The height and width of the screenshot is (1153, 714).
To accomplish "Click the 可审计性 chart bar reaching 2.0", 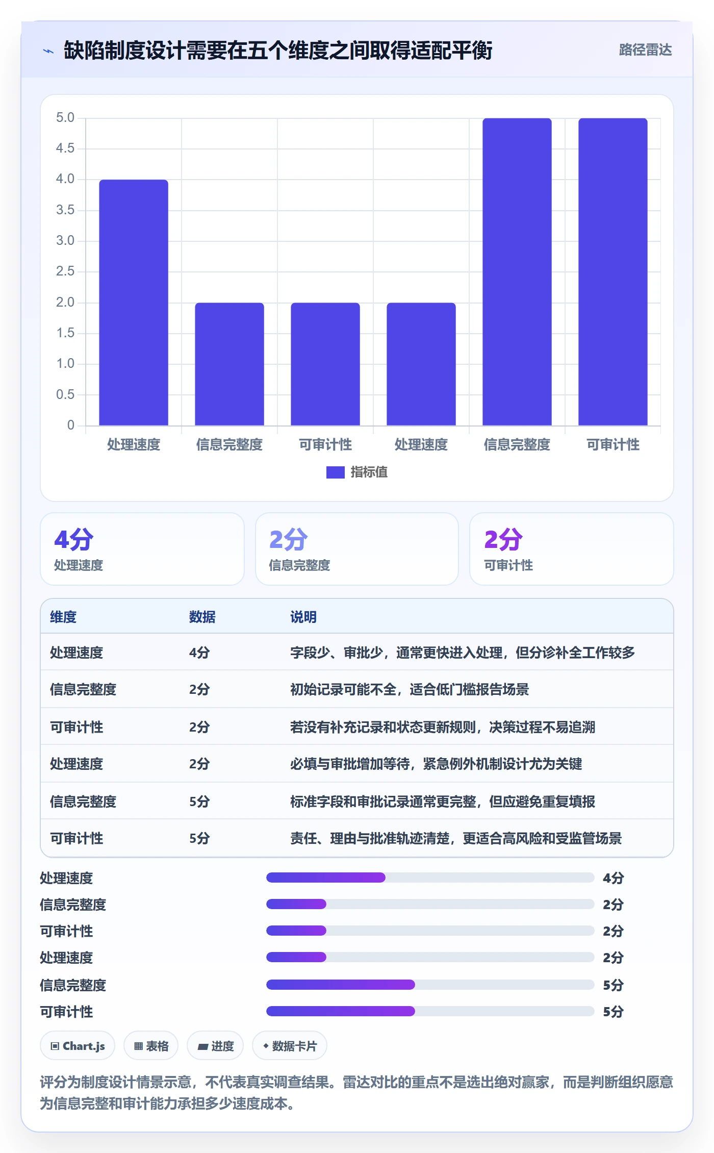I will coord(325,364).
